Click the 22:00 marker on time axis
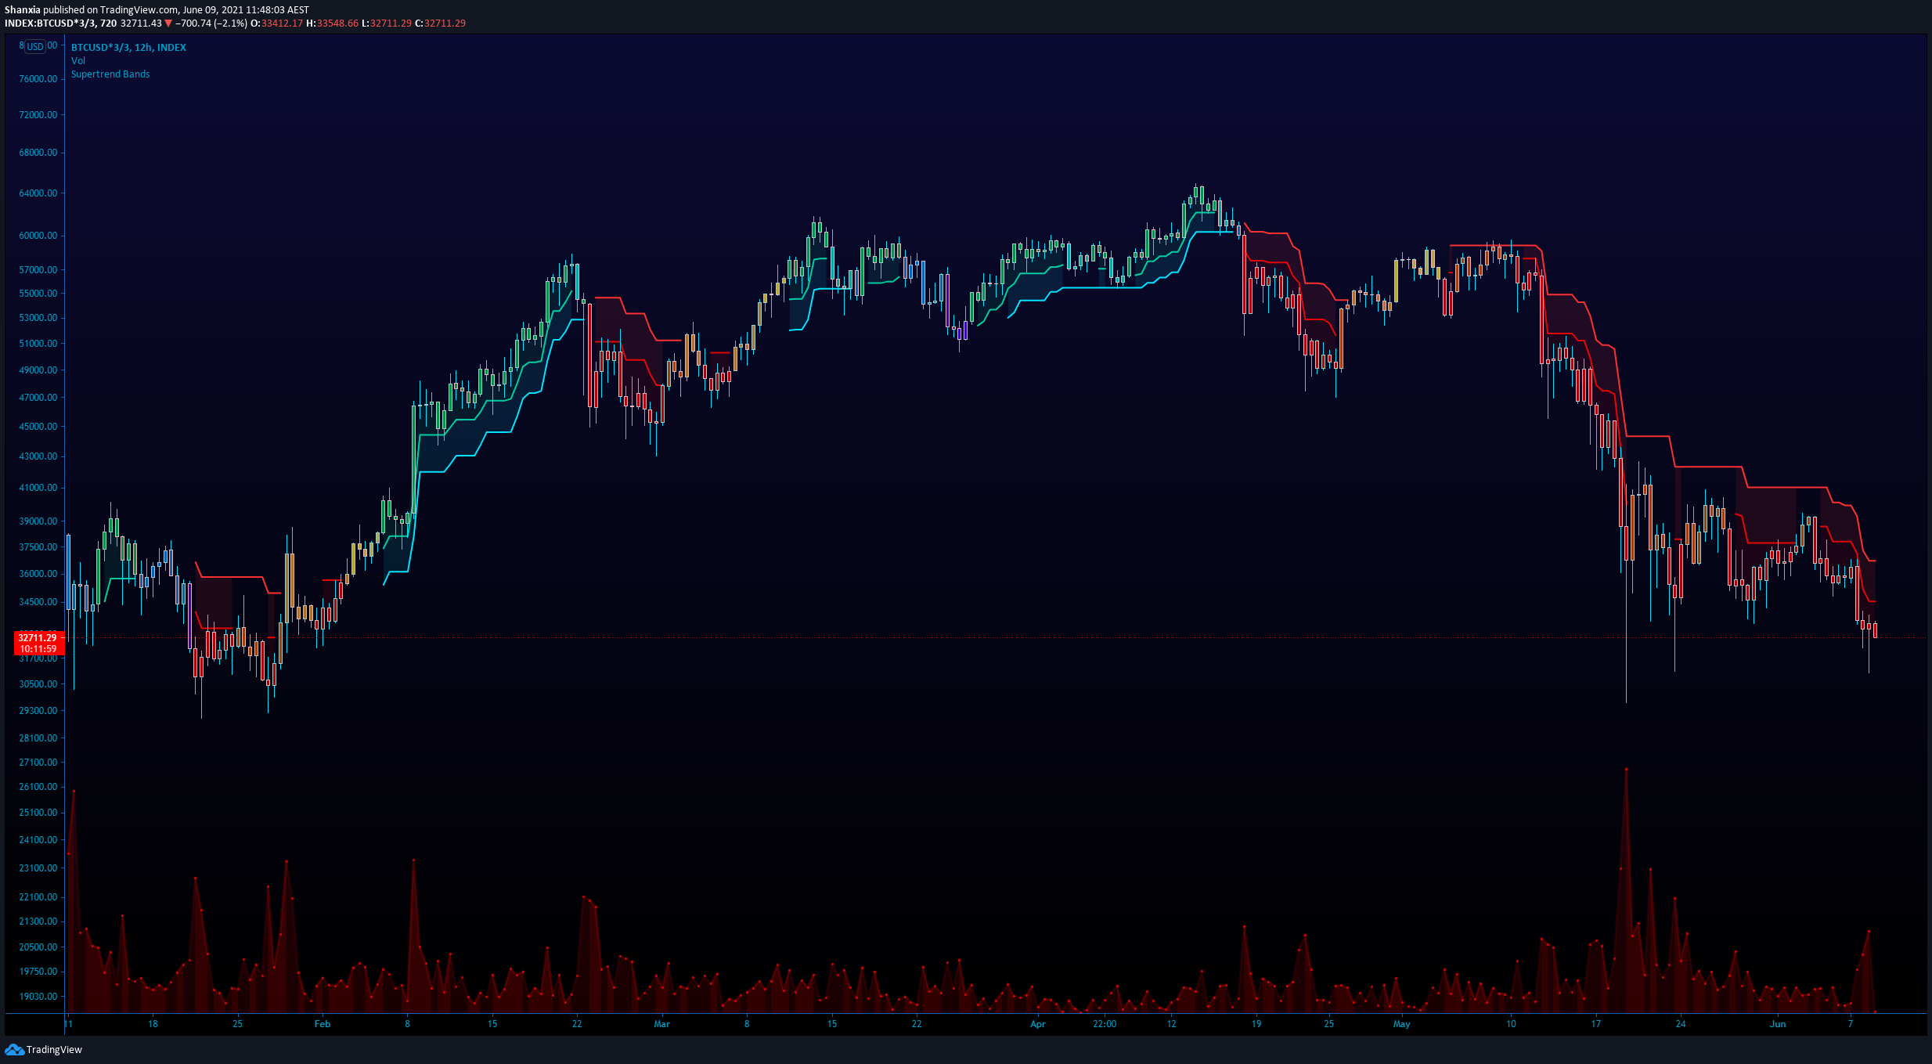 (x=1105, y=1024)
